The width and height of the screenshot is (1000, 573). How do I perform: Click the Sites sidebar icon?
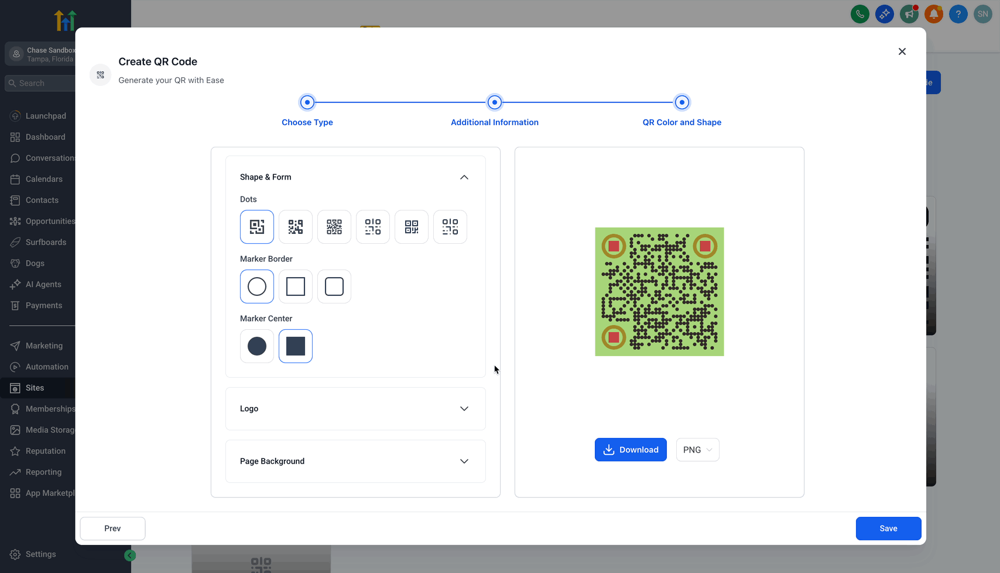[15, 388]
